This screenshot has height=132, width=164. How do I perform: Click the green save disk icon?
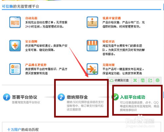click(x=143, y=80)
